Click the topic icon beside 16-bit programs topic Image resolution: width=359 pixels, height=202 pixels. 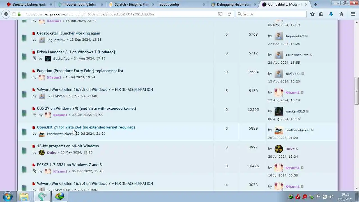tap(24, 150)
